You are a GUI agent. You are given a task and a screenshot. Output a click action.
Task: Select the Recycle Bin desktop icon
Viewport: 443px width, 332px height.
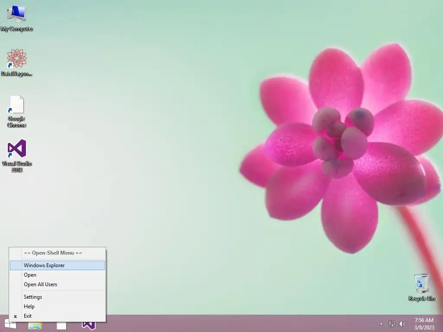coord(421,287)
